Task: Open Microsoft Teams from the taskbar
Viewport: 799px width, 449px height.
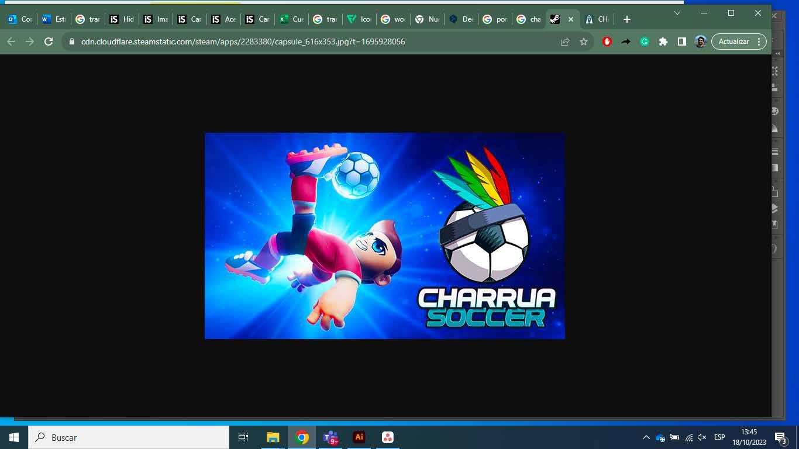Action: (330, 437)
